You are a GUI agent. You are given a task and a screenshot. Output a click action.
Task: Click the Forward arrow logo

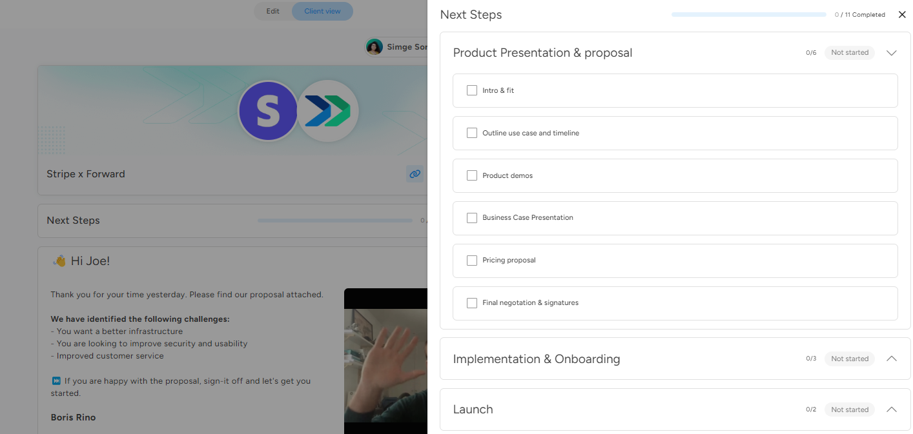[x=328, y=111]
